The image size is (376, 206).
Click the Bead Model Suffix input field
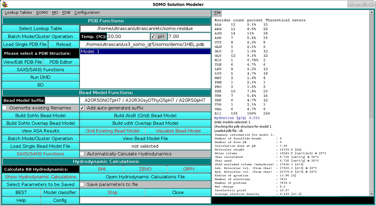pyautogui.click(x=62, y=100)
